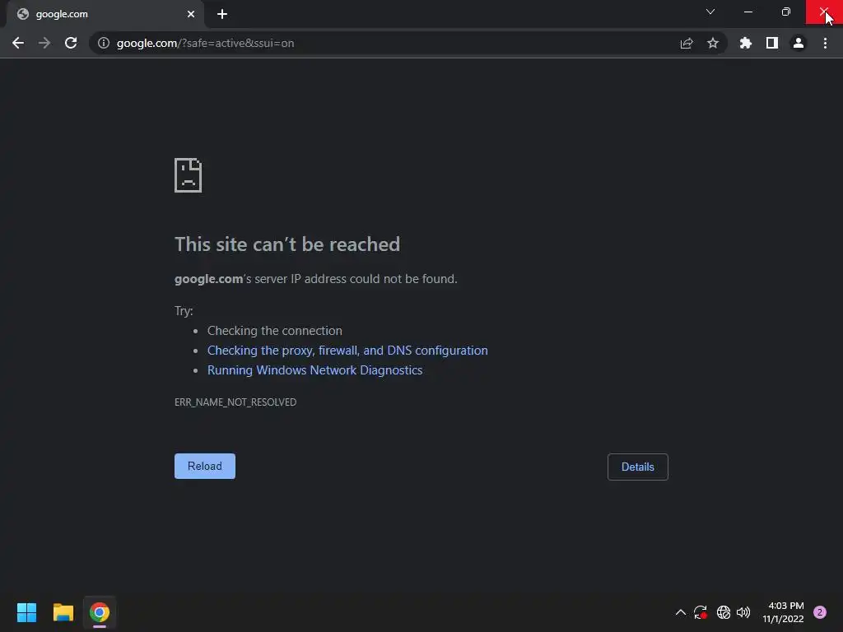The width and height of the screenshot is (843, 632).
Task: Share this page icon in address bar
Action: click(x=687, y=43)
